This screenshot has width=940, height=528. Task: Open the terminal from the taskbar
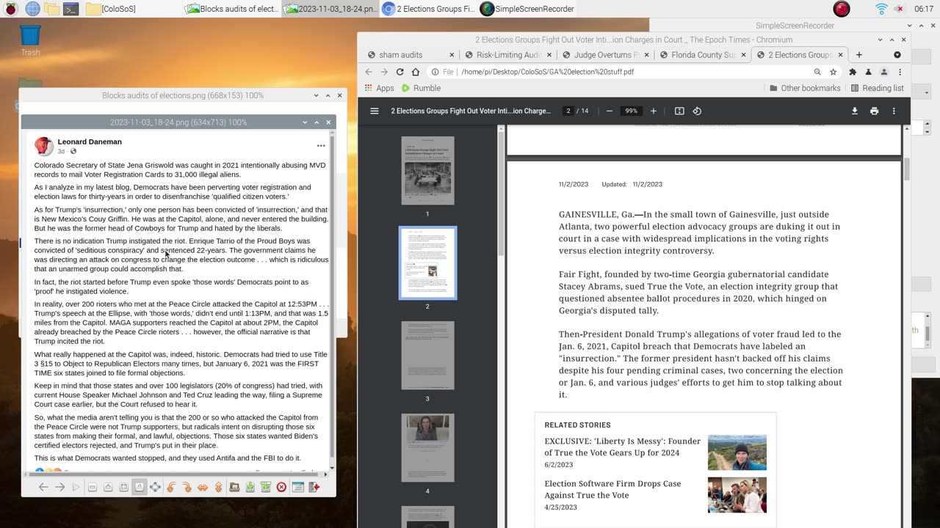coord(70,9)
